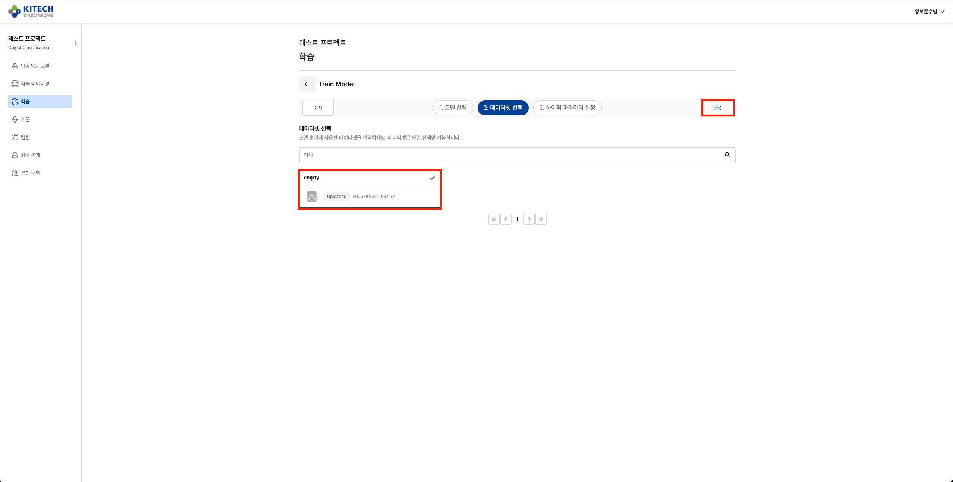This screenshot has width=953, height=482.
Task: Click the 이전 button
Action: (x=317, y=108)
